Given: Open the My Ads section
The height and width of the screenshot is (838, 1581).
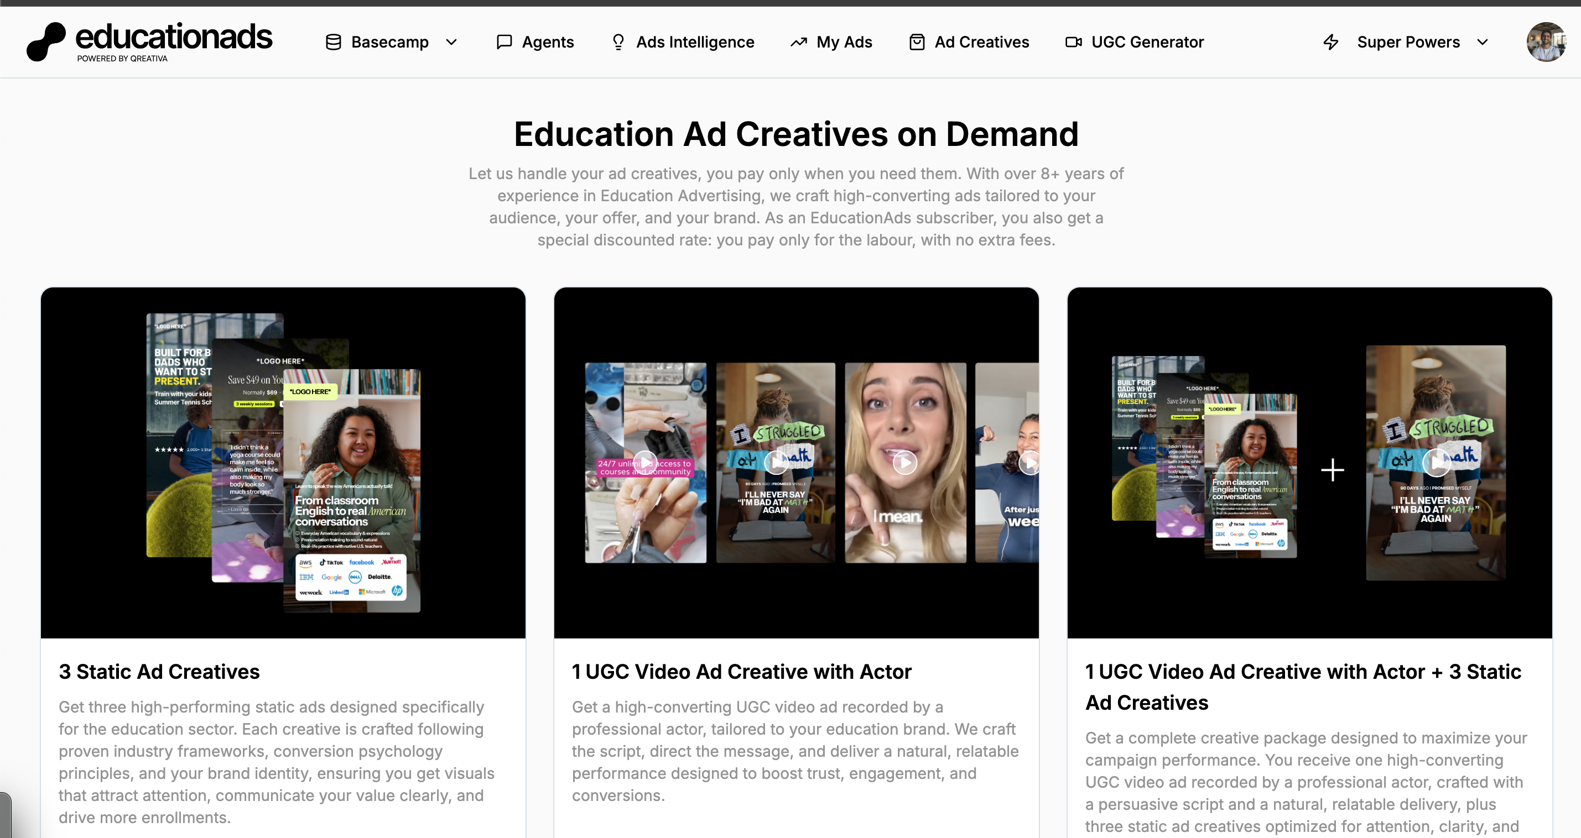Looking at the screenshot, I should (844, 41).
